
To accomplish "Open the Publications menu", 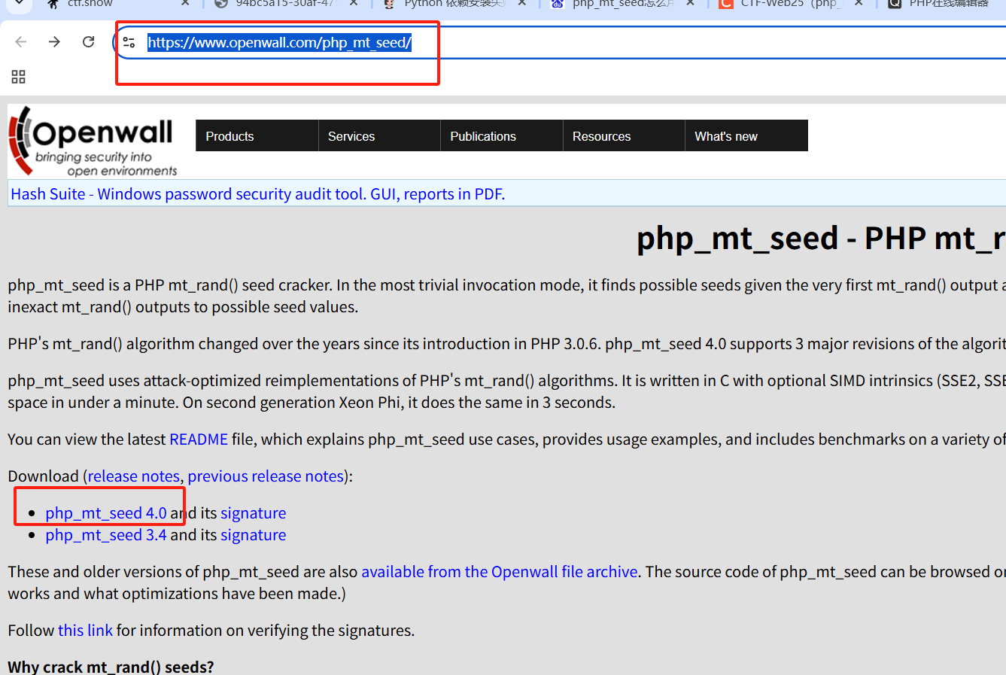I will point(502,135).
